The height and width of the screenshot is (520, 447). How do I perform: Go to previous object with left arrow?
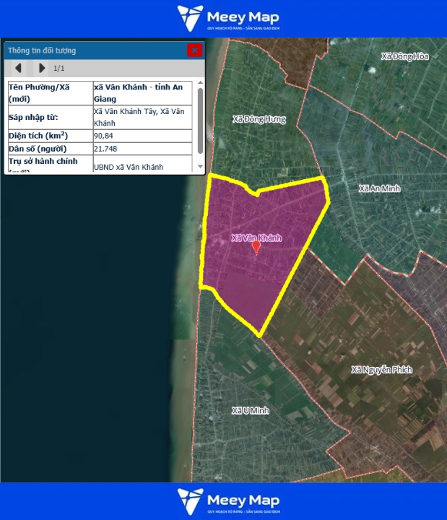click(x=18, y=68)
